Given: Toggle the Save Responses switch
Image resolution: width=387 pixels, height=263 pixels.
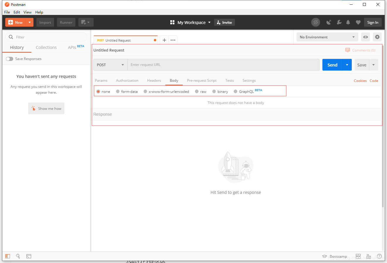Looking at the screenshot, I should pos(10,59).
